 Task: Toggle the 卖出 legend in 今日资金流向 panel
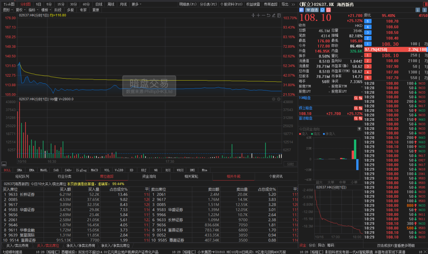(x=316, y=134)
